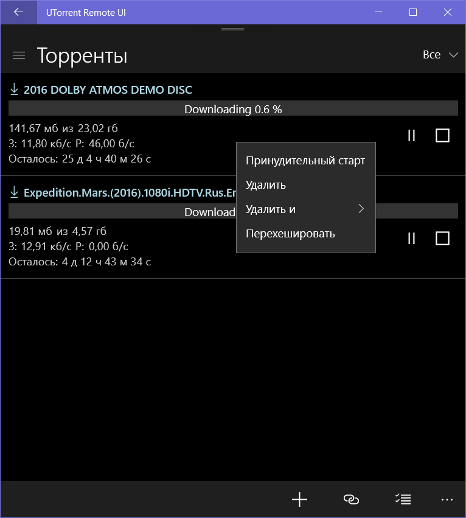Viewport: 466px width, 518px height.
Task: Click the size text 141,67 мб из 23,02 гб
Action: pos(63,128)
